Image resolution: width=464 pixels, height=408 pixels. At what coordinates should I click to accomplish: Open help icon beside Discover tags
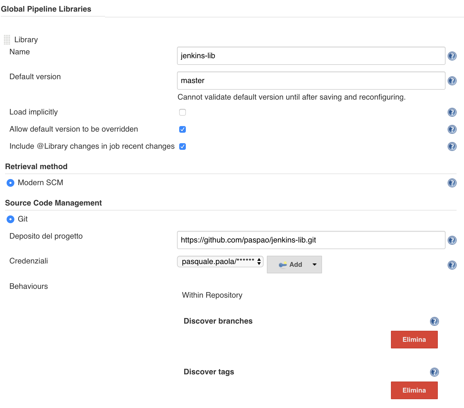pos(434,372)
